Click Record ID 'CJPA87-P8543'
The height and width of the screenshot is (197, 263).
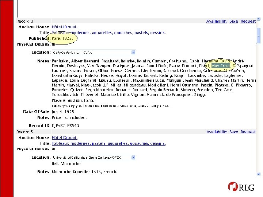point(65,125)
